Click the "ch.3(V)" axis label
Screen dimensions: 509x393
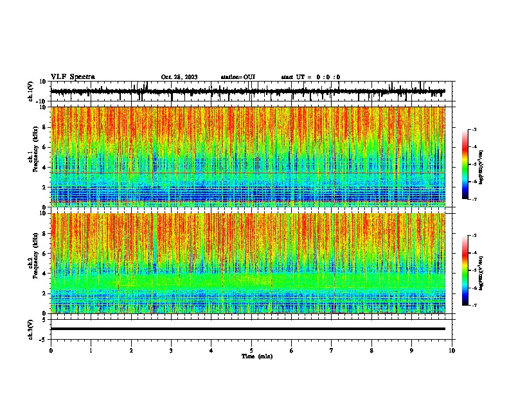pos(31,330)
